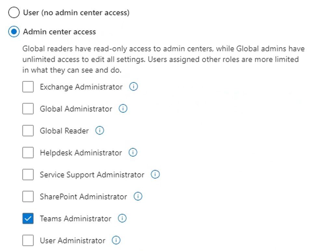This screenshot has width=314, height=251.
Task: Uncheck the Teams Administrator checkbox
Action: coord(28,218)
